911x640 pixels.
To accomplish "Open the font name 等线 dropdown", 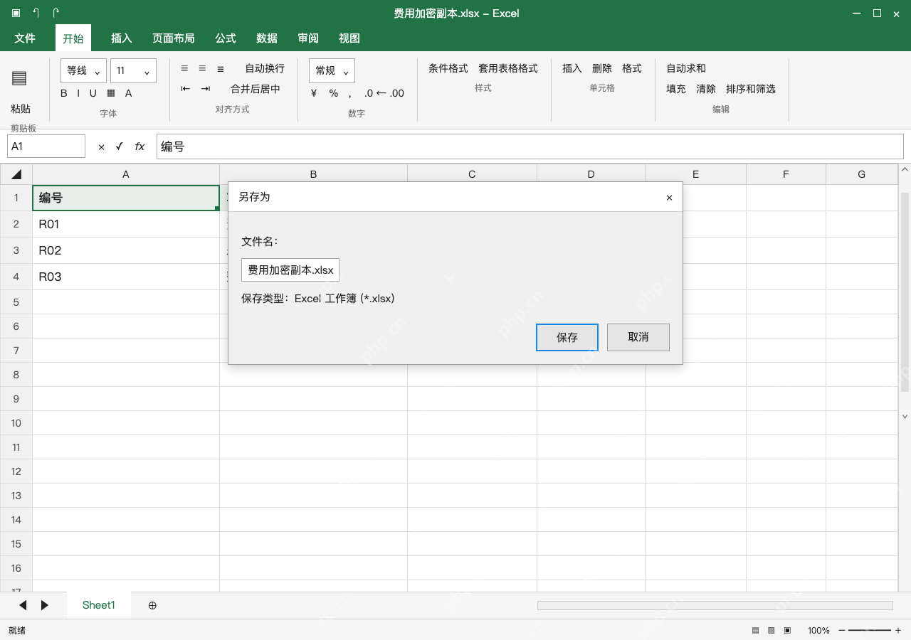I will (84, 70).
